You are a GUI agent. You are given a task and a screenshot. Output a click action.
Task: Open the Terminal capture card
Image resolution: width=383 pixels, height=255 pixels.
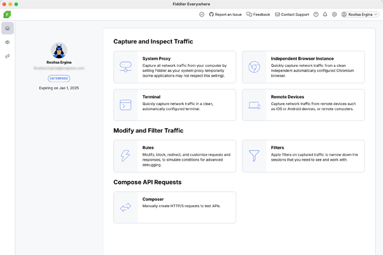(174, 105)
